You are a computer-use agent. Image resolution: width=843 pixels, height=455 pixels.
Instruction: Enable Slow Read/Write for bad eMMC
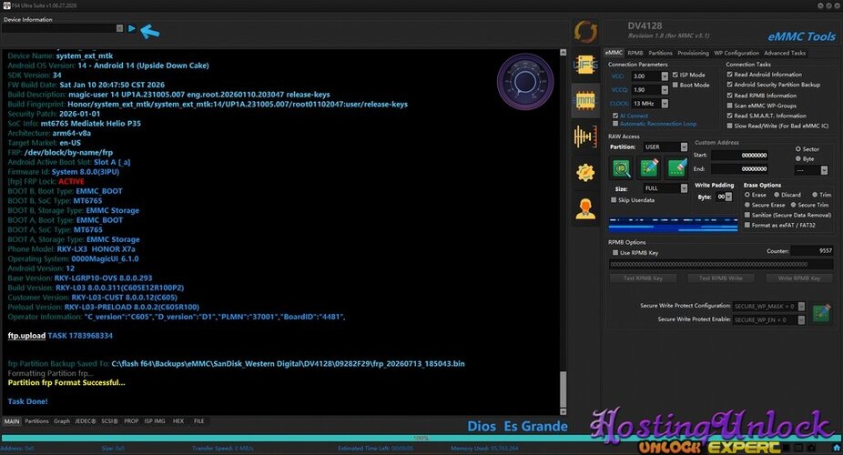click(x=729, y=126)
